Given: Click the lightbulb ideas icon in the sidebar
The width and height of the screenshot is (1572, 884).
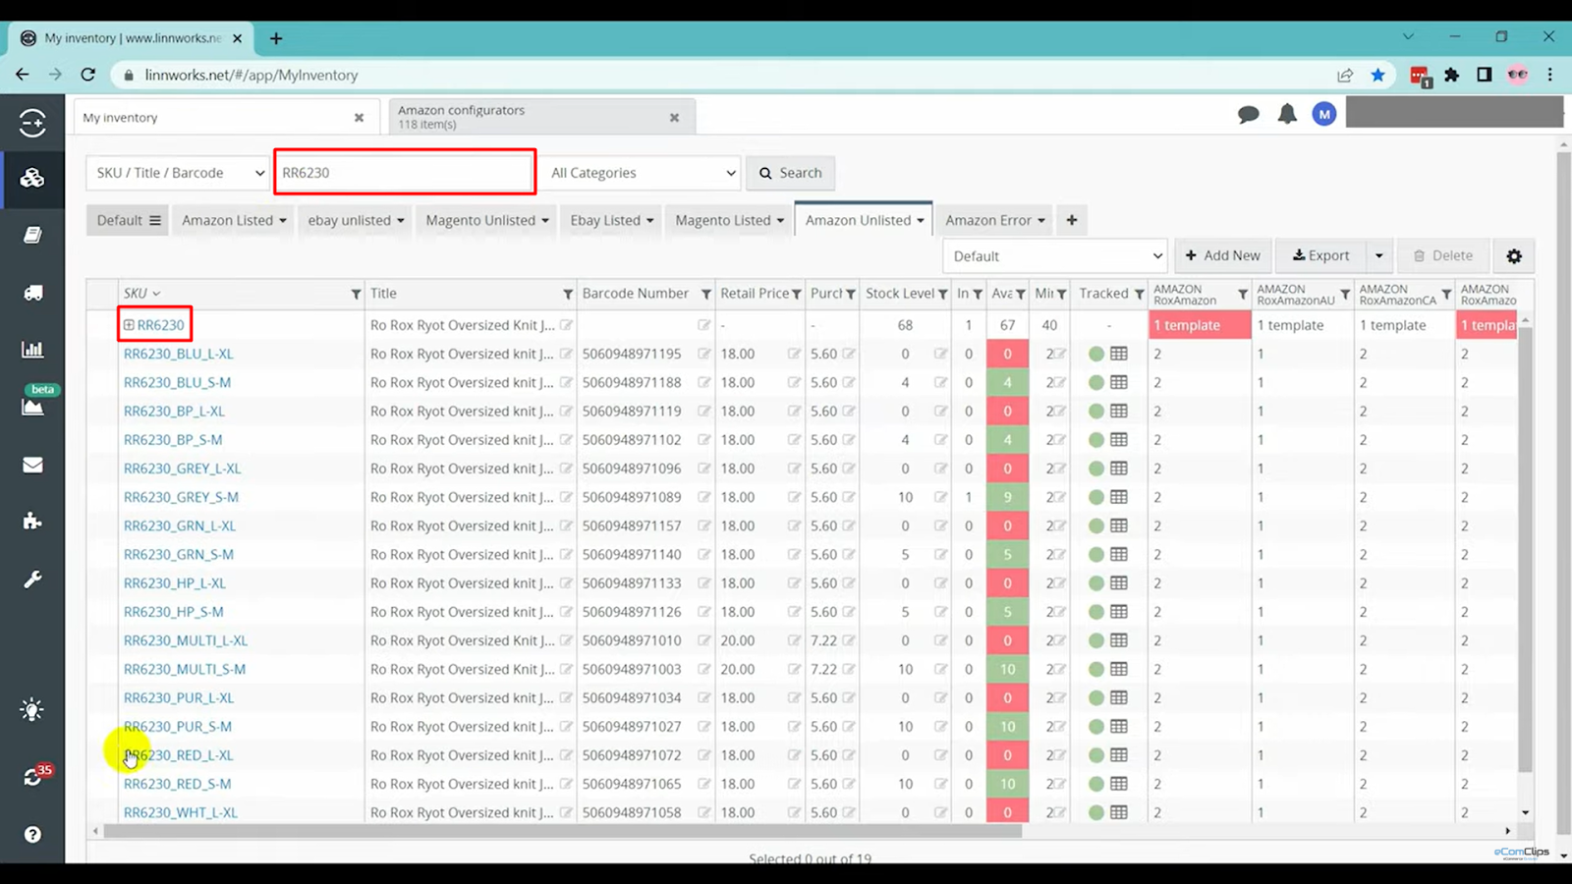Looking at the screenshot, I should (x=32, y=709).
